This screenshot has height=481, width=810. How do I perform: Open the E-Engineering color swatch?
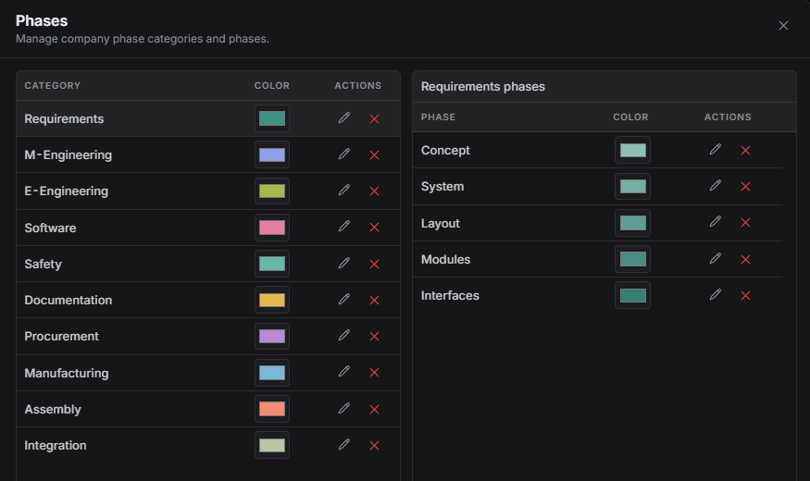tap(272, 191)
